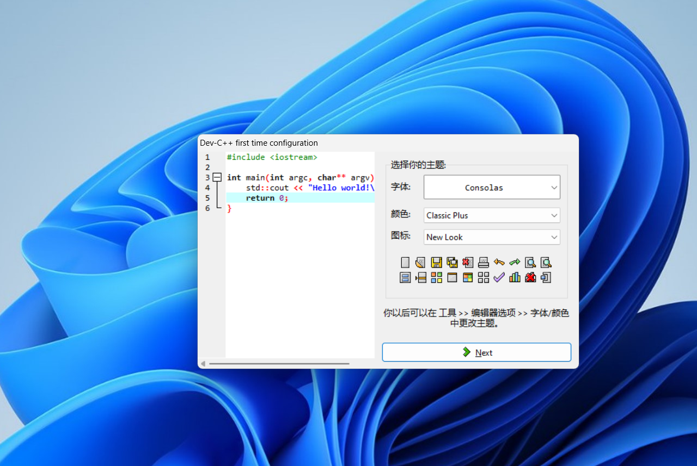
Task: Click the red X Stop execution icon
Action: [x=530, y=278]
